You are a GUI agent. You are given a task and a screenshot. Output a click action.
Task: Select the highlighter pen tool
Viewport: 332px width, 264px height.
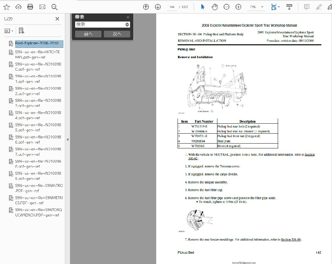tap(319, 7)
